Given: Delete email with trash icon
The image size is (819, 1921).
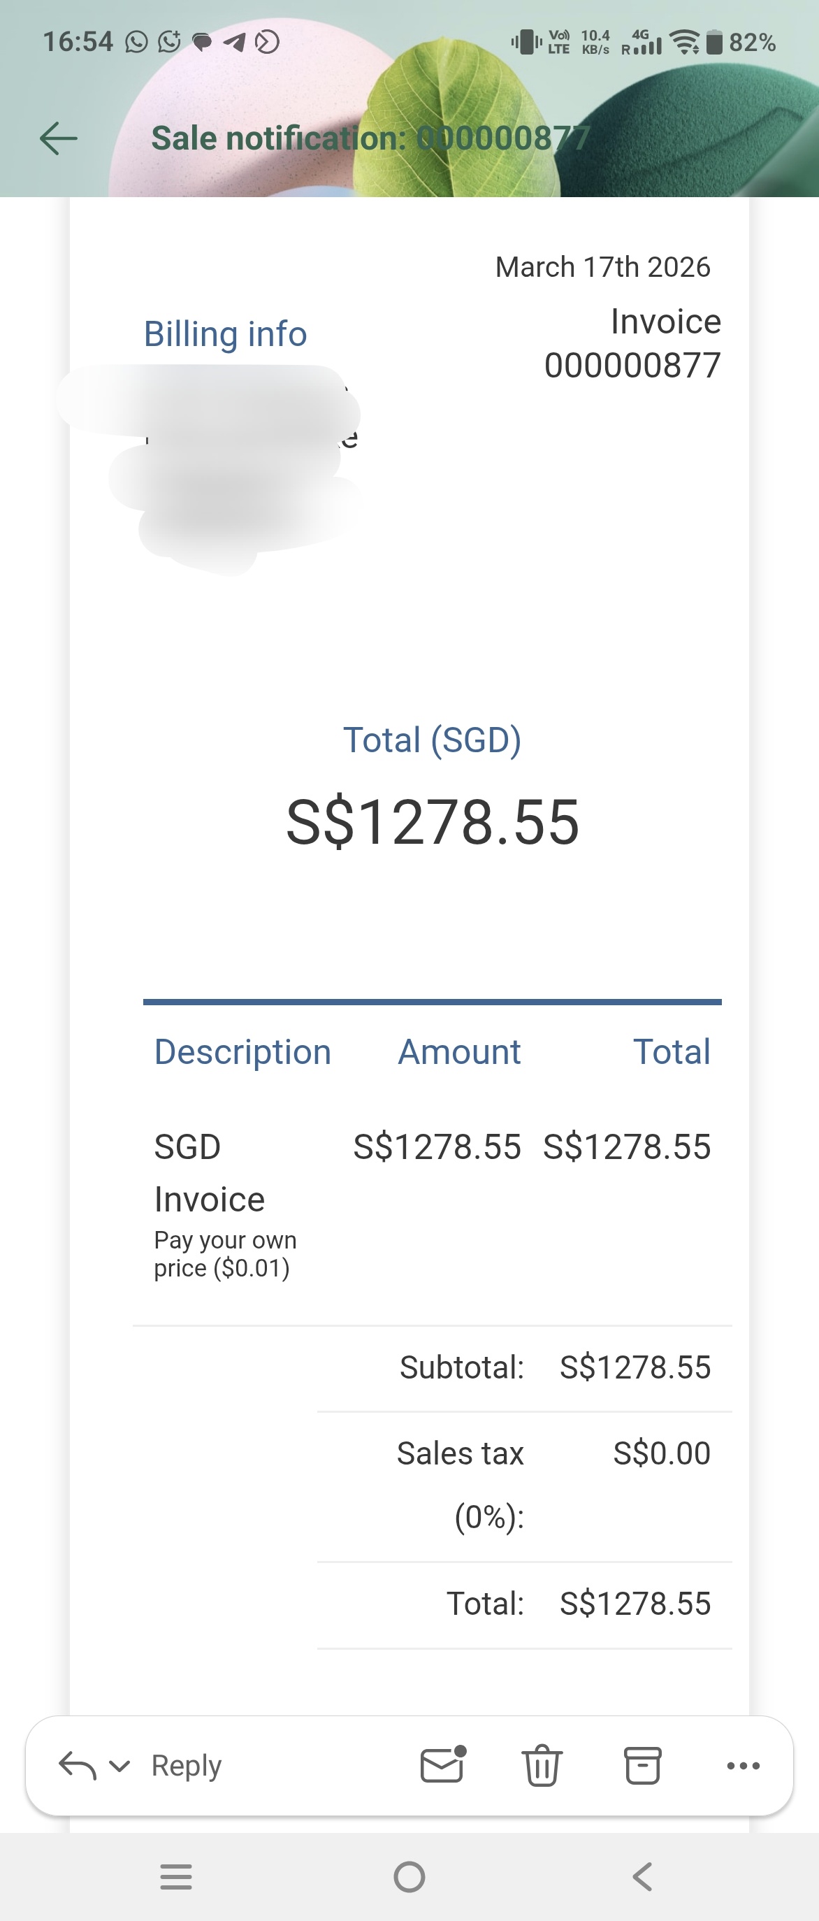Looking at the screenshot, I should [542, 1765].
